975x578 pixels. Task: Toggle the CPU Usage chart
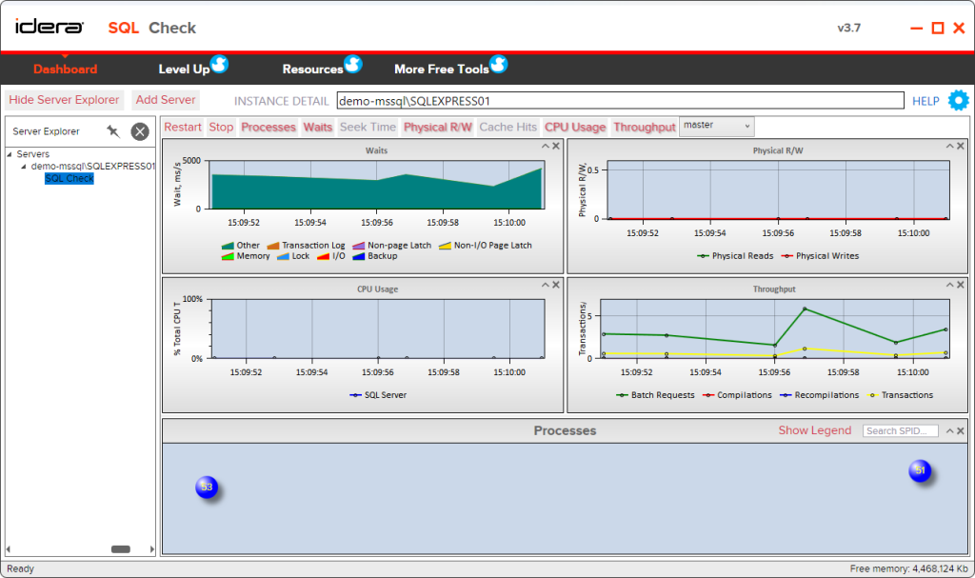(x=575, y=127)
